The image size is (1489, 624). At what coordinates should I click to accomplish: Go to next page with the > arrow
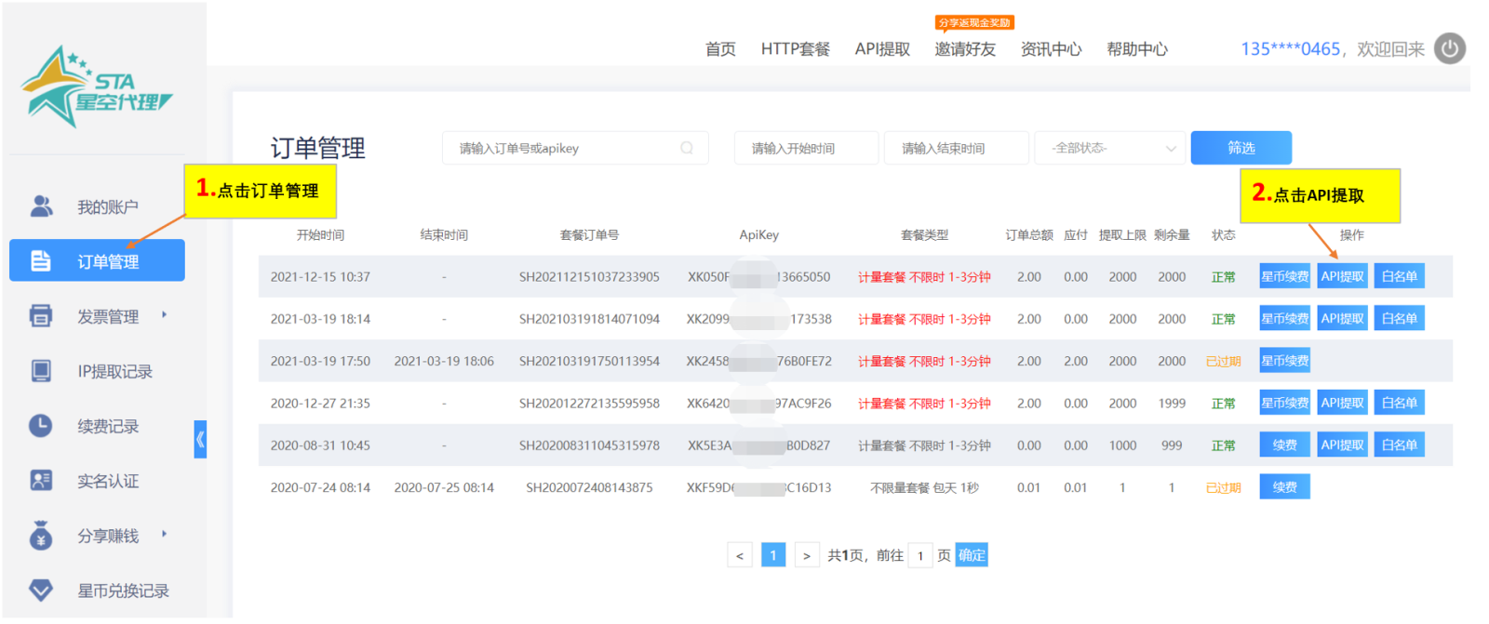(x=807, y=555)
